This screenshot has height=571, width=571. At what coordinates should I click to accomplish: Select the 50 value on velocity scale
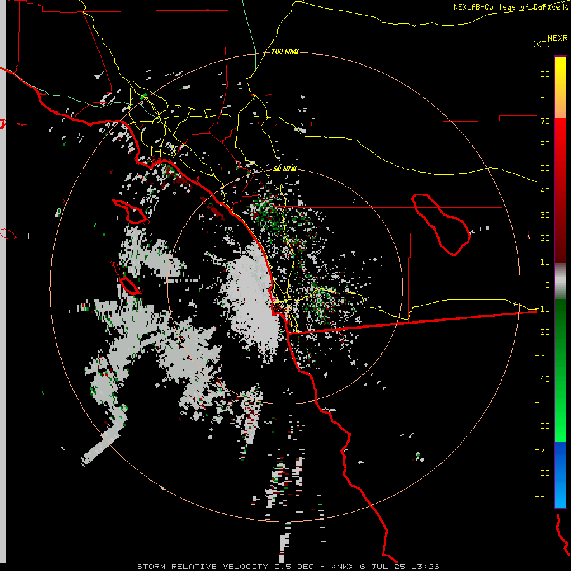[x=545, y=168]
